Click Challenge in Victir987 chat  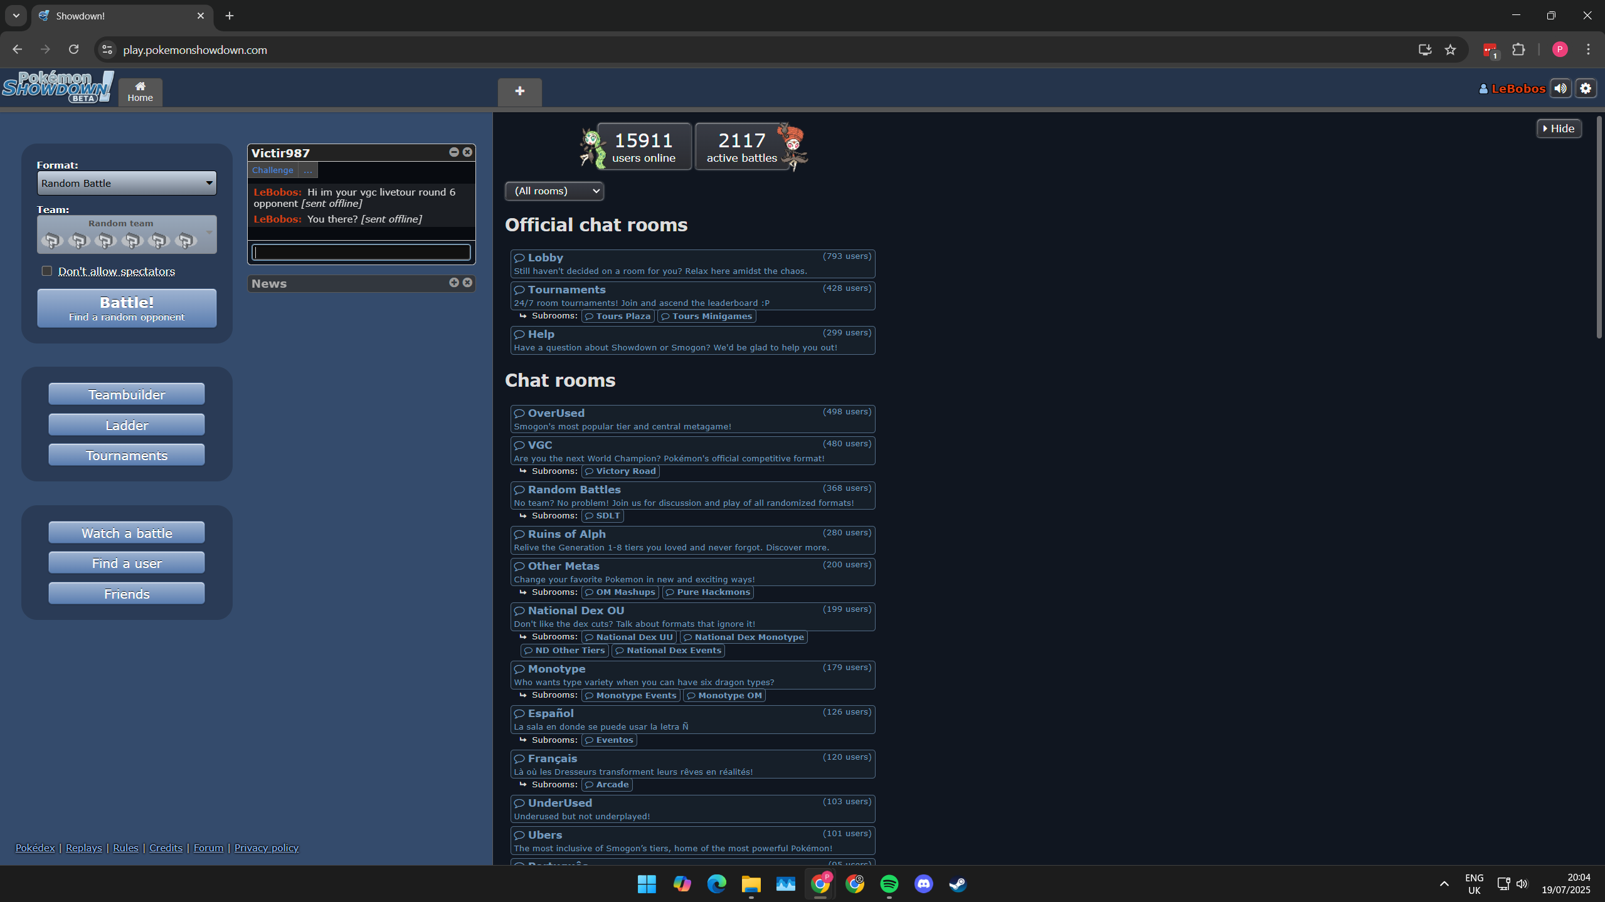point(272,170)
